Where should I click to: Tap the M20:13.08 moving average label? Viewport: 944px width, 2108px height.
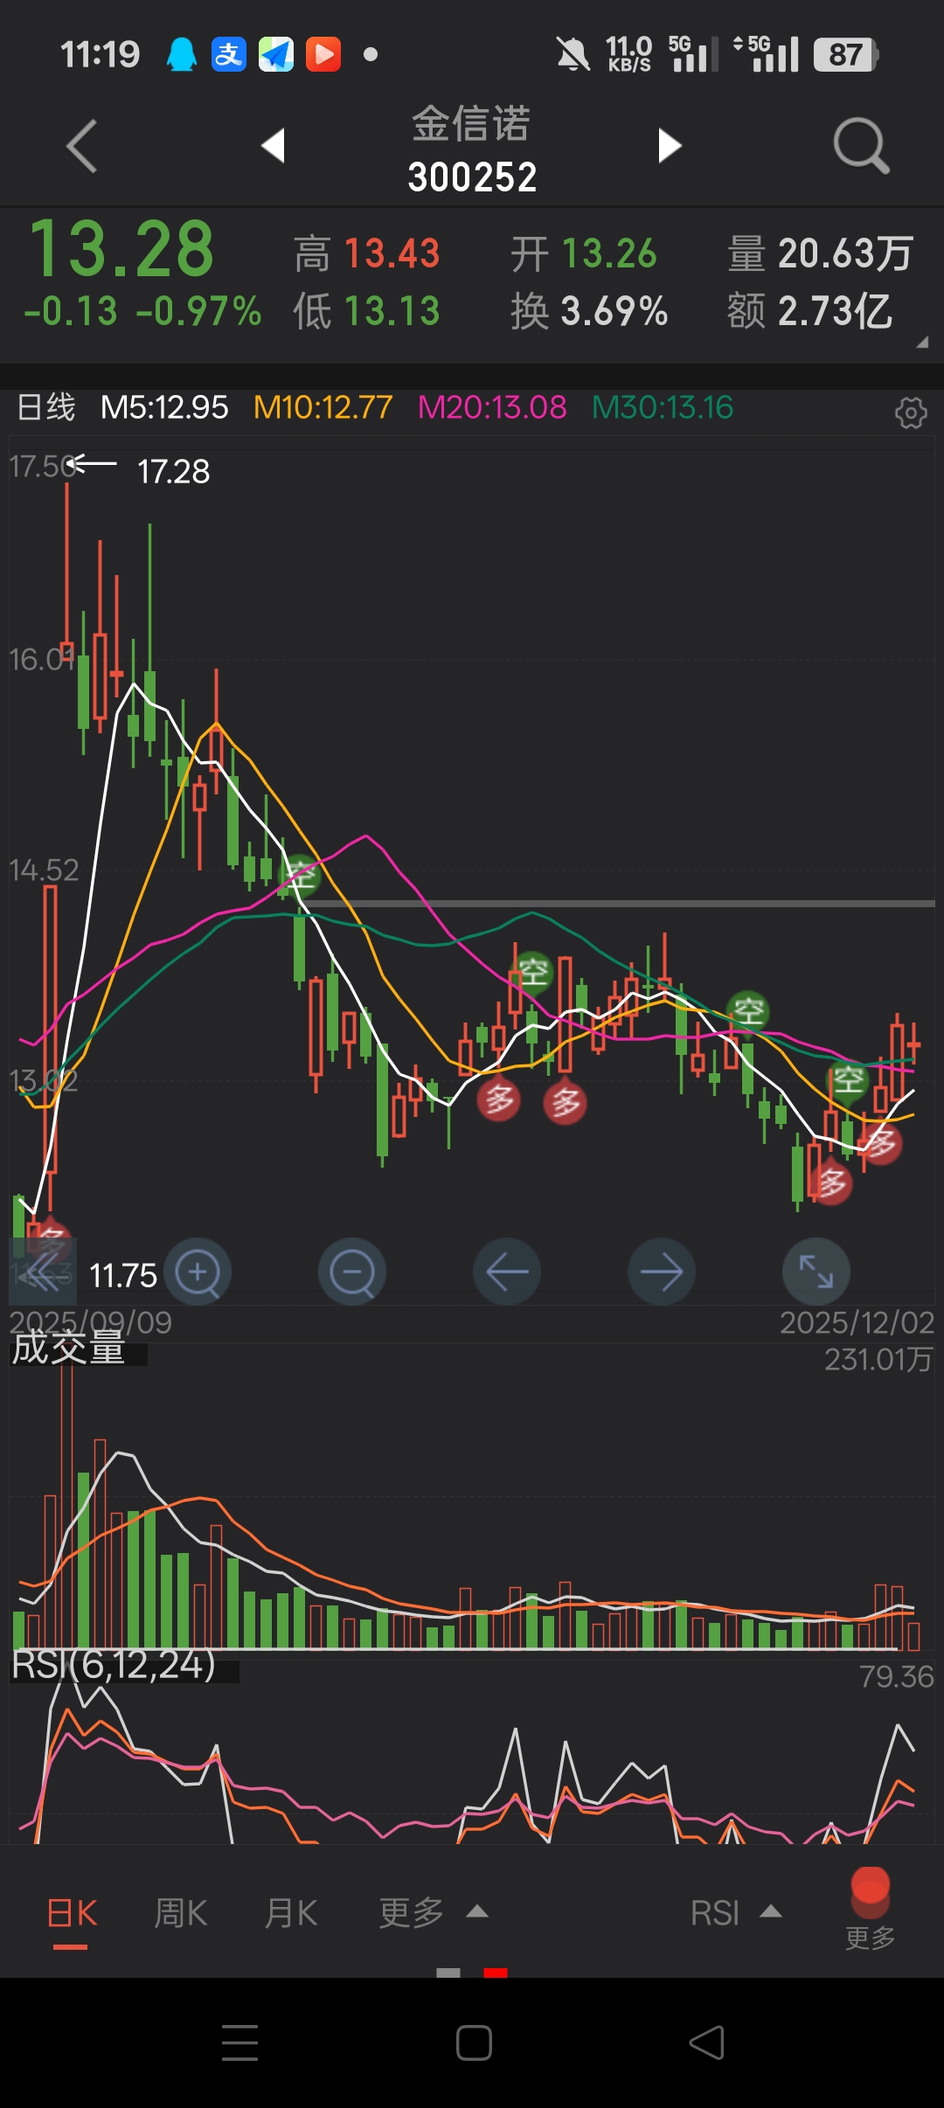pyautogui.click(x=492, y=407)
